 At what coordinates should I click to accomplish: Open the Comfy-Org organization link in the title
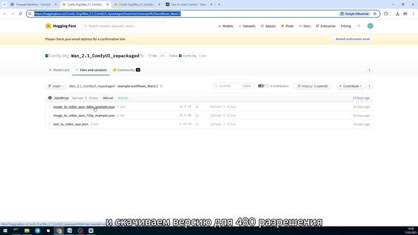click(x=59, y=56)
